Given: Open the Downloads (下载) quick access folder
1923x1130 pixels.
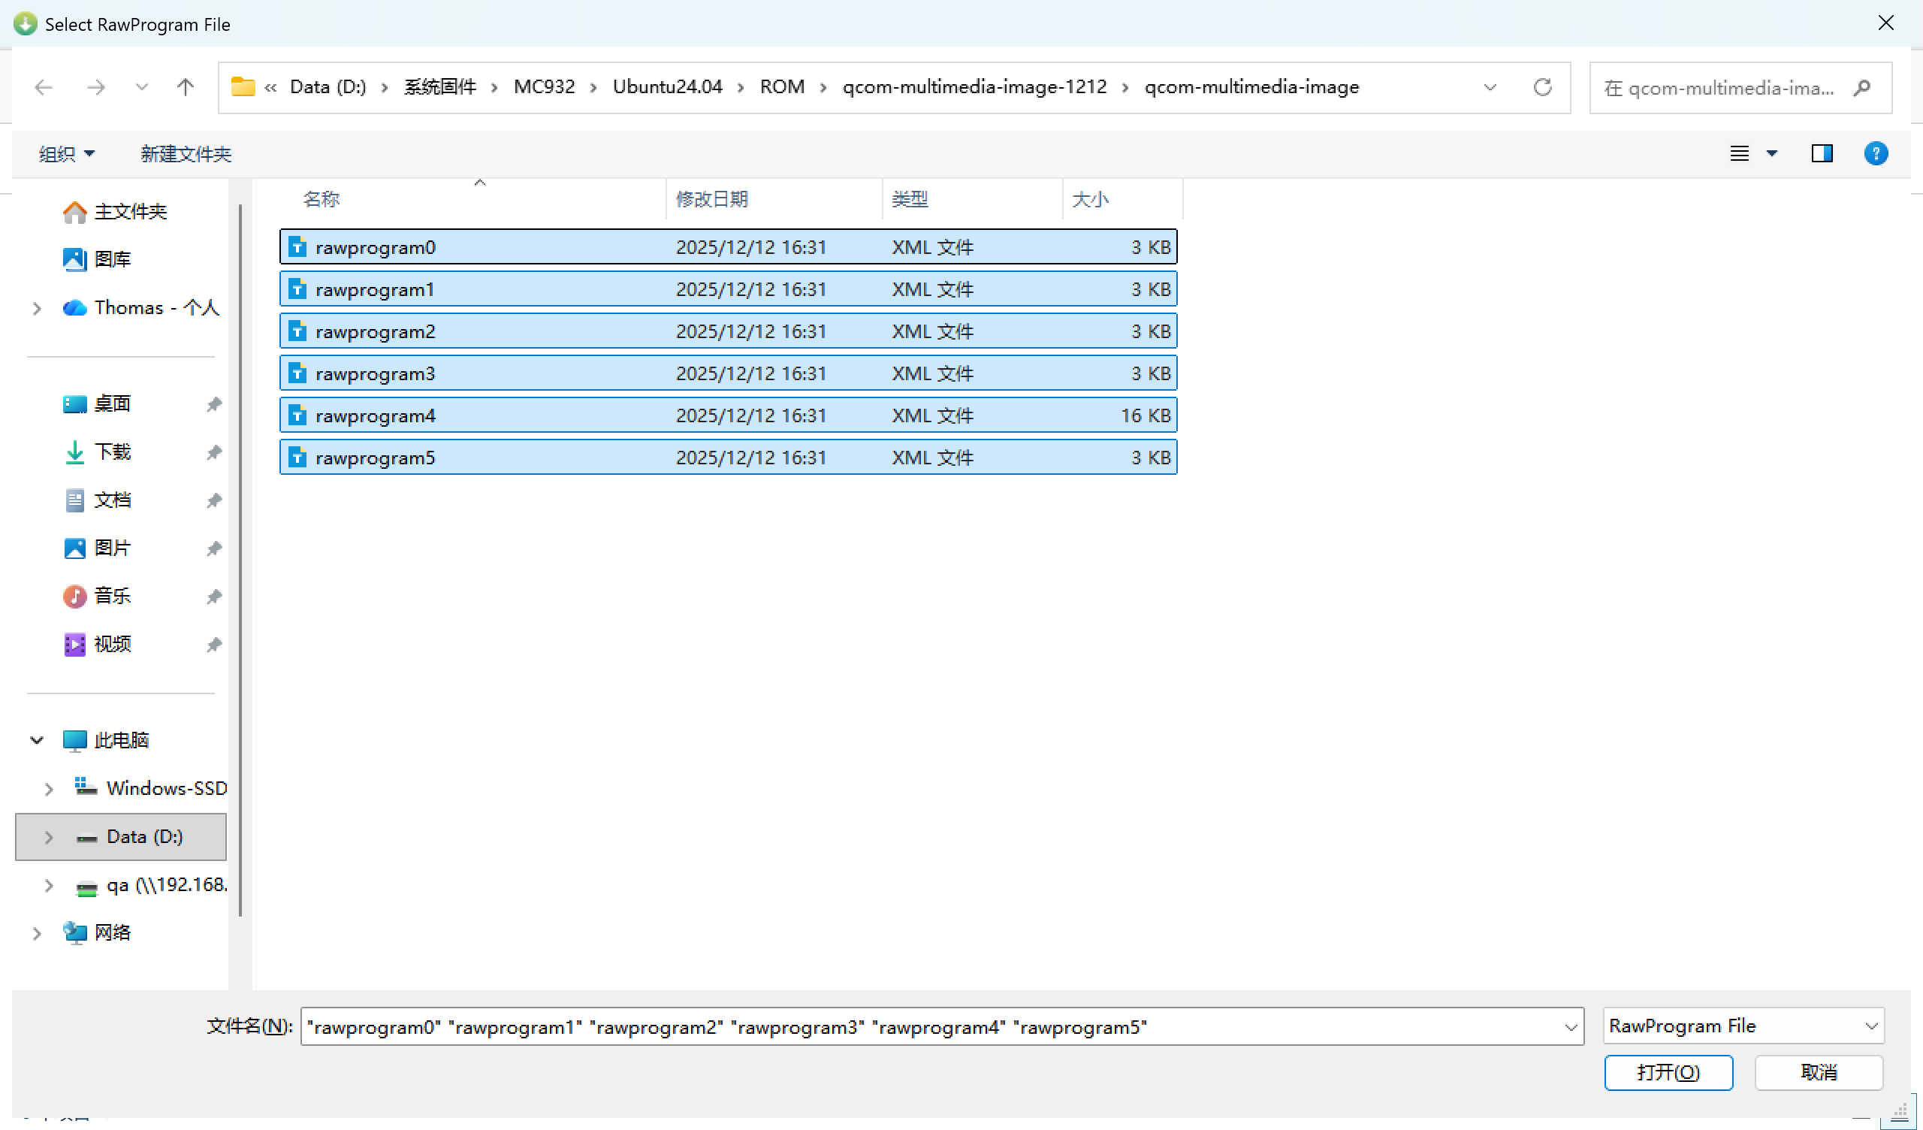Looking at the screenshot, I should [112, 452].
